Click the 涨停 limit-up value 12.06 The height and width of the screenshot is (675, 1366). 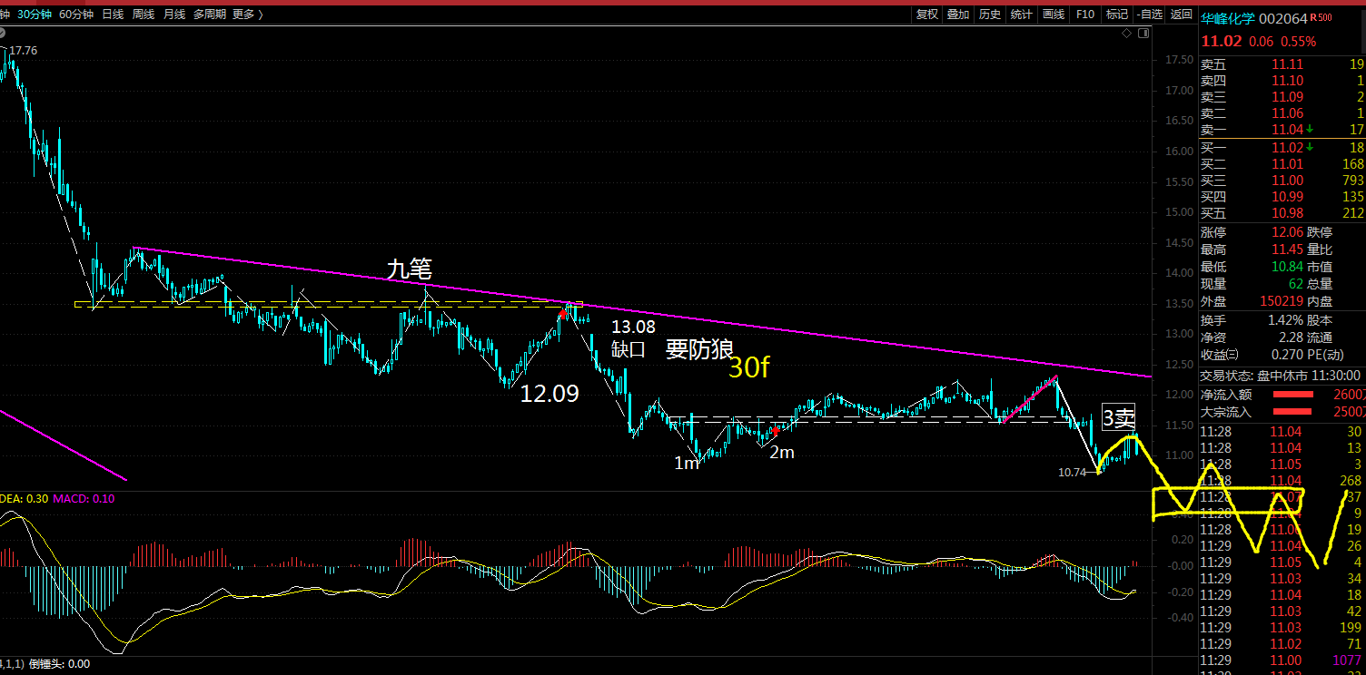(1287, 232)
